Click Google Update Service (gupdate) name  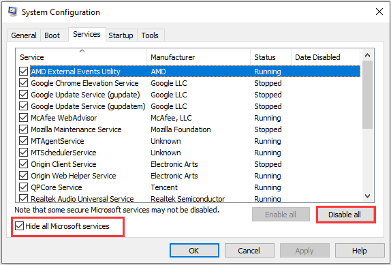tap(85, 95)
